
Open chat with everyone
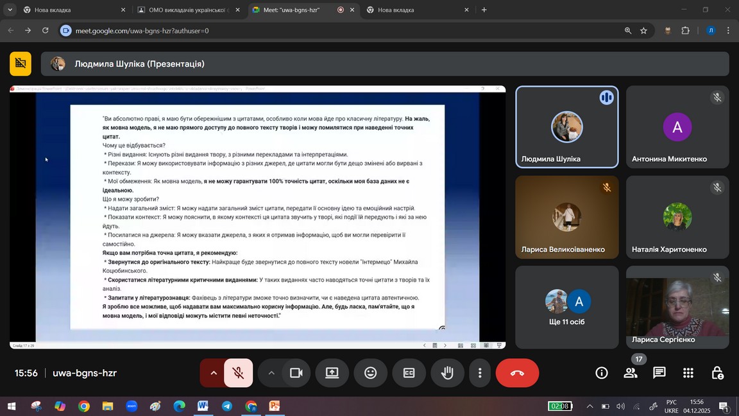(x=659, y=373)
